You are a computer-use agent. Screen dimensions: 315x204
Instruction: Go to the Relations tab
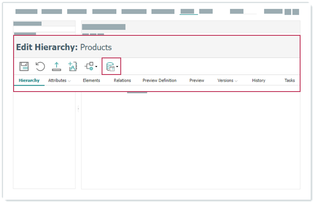click(122, 80)
